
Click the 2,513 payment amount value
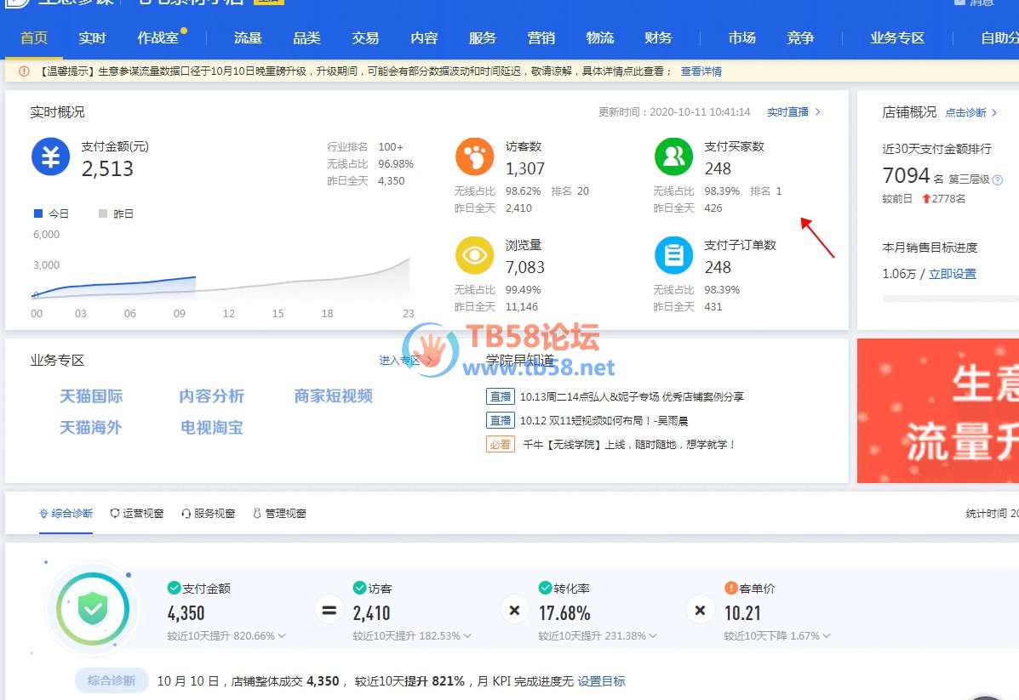click(107, 168)
